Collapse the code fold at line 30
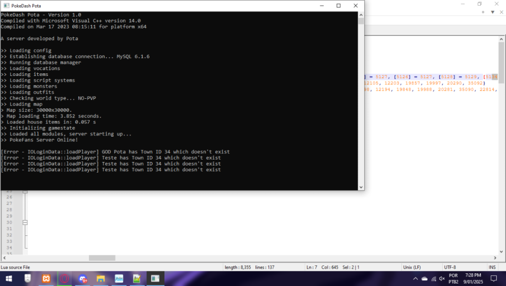Screen dimensions: 506x286 pyautogui.click(x=25, y=222)
